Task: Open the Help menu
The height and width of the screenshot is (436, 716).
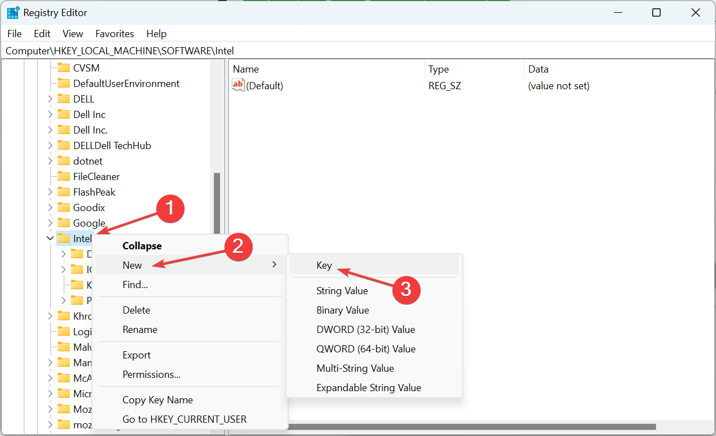Action: pyautogui.click(x=156, y=34)
